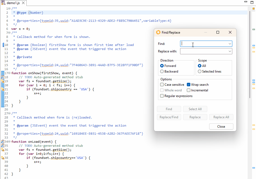The height and width of the screenshot is (179, 256).
Task: Collapse the onShow function at line 17
Action: point(9,73)
